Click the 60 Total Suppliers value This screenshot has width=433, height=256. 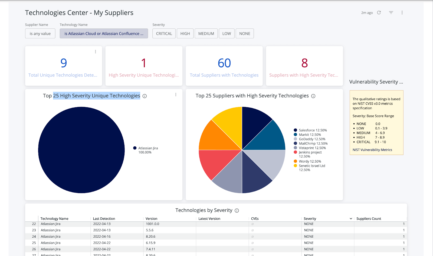tap(224, 63)
